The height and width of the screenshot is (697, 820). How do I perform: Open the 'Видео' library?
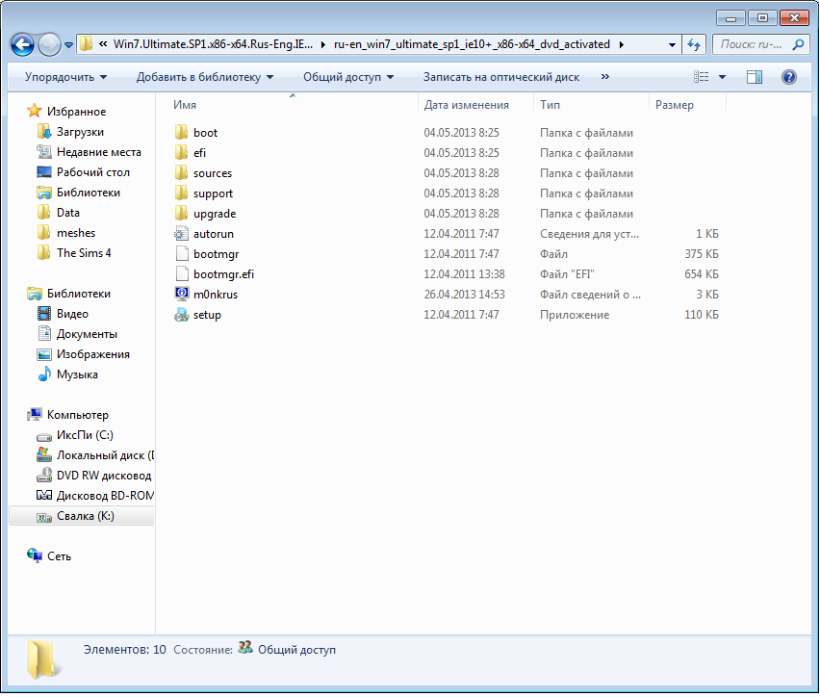click(72, 314)
